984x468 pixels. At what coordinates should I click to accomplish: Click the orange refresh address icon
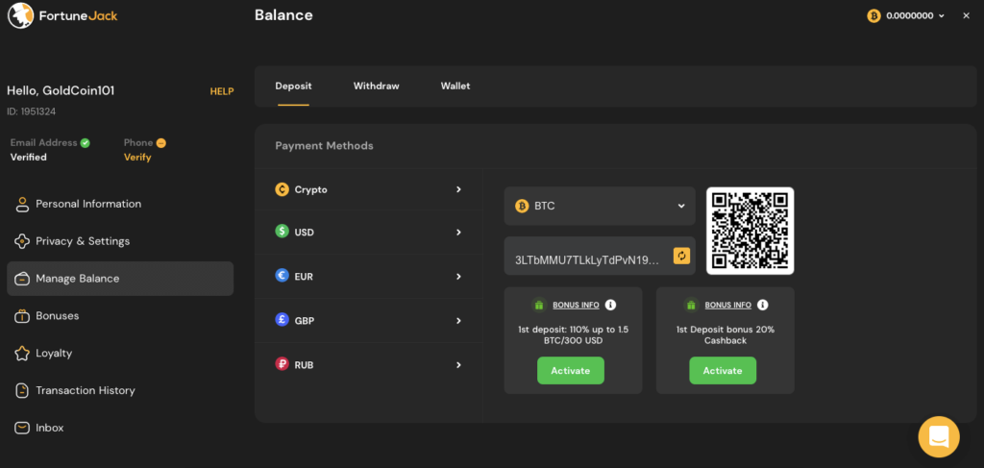point(681,256)
